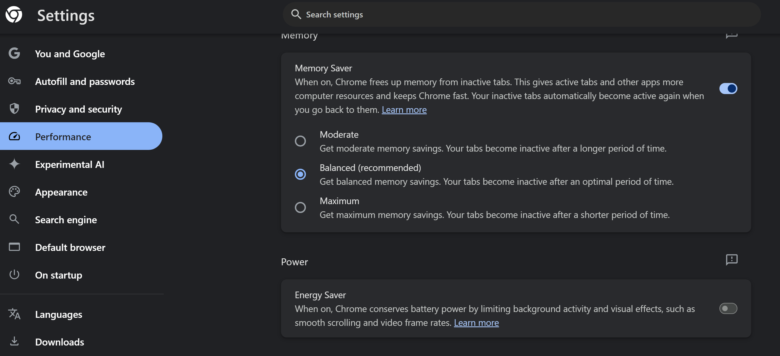
Task: Go to On startup settings
Action: (58, 275)
